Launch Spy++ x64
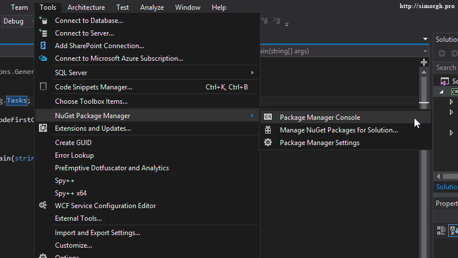This screenshot has width=458, height=258. click(x=147, y=193)
